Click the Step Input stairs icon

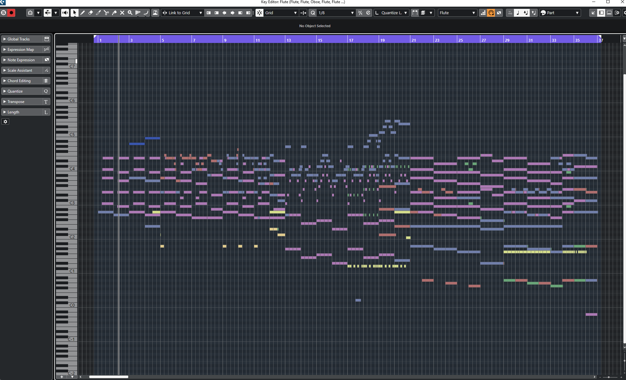tap(483, 13)
